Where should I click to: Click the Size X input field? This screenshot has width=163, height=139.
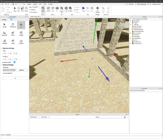(x=6, y=53)
